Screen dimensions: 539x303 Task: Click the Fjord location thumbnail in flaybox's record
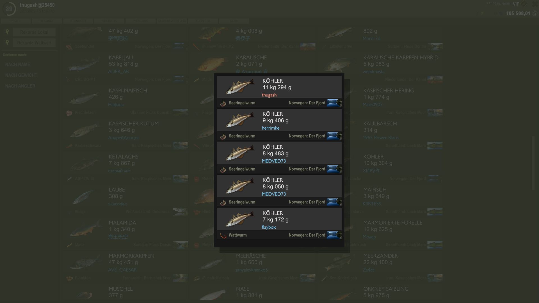[334, 235]
